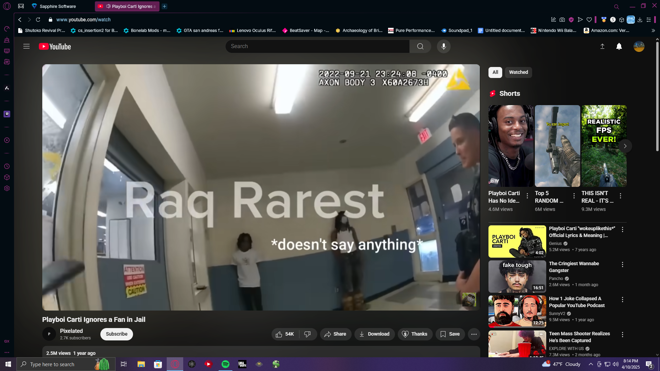Toggle the Watched filter chip
Viewport: 660px width, 371px height.
(518, 72)
